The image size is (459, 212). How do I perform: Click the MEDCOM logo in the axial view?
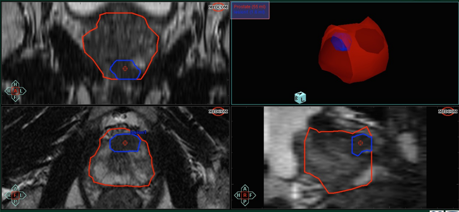click(217, 112)
